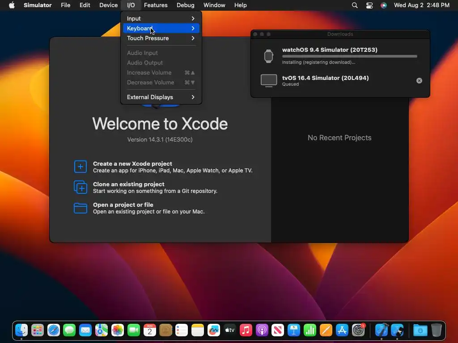The width and height of the screenshot is (458, 343).
Task: Create a new Xcode project
Action: coord(163,167)
